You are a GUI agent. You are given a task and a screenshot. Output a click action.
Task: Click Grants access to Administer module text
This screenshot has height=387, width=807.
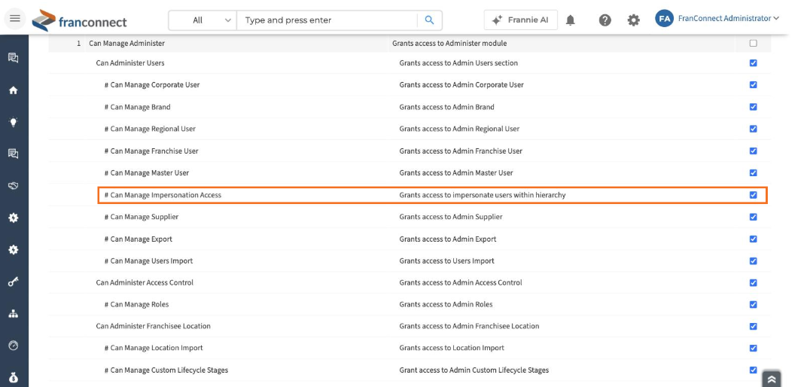point(449,43)
